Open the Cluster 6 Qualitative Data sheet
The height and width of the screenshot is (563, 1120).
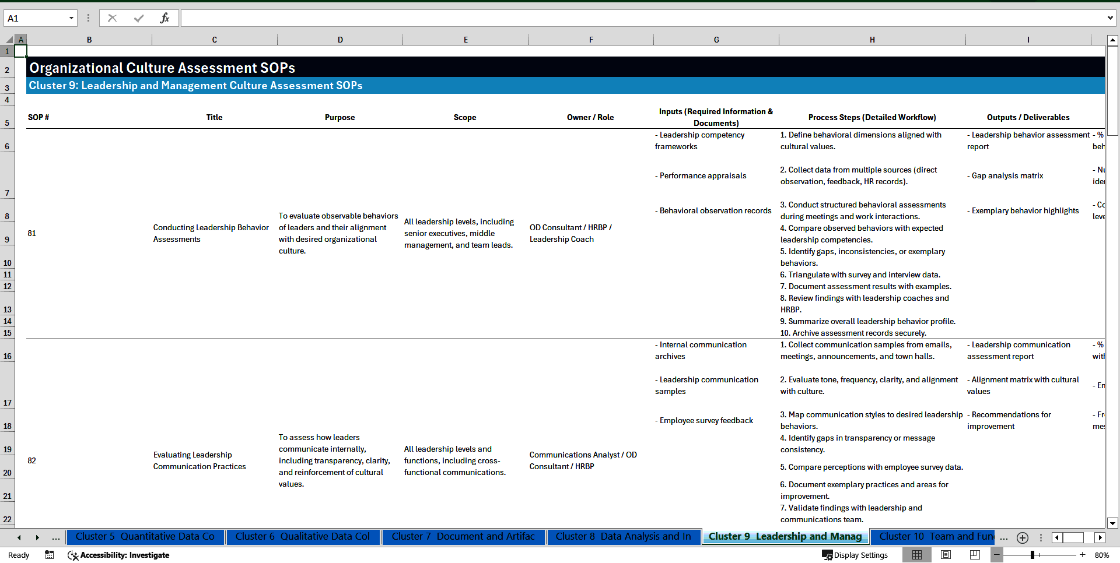[x=303, y=537]
